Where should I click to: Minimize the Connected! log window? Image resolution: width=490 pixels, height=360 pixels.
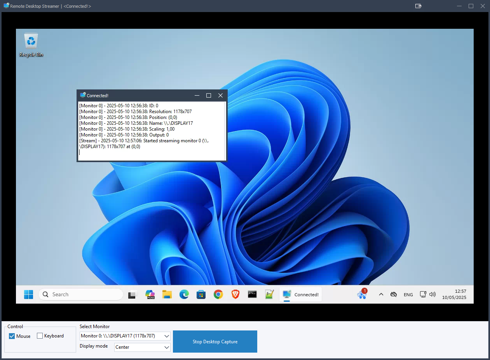[197, 95]
